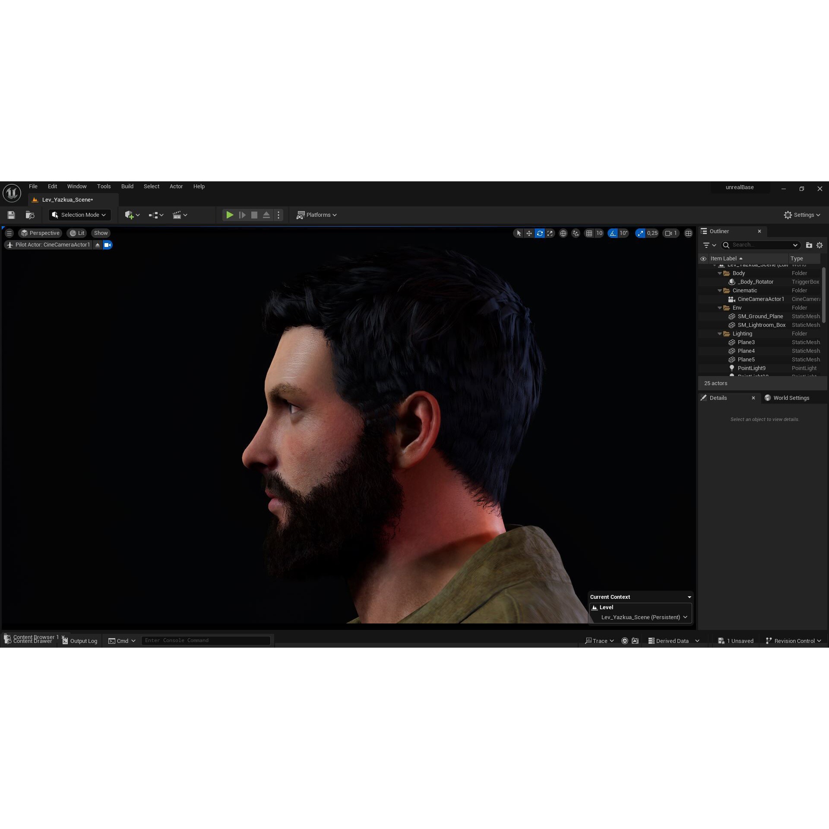Click the Eject from player button

(x=266, y=215)
